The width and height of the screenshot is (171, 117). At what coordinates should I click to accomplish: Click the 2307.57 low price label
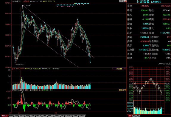click(21, 64)
